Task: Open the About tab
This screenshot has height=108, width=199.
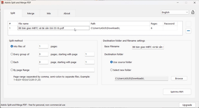Action: [x=67, y=13]
